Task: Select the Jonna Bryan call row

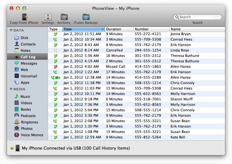Action: tap(136, 34)
